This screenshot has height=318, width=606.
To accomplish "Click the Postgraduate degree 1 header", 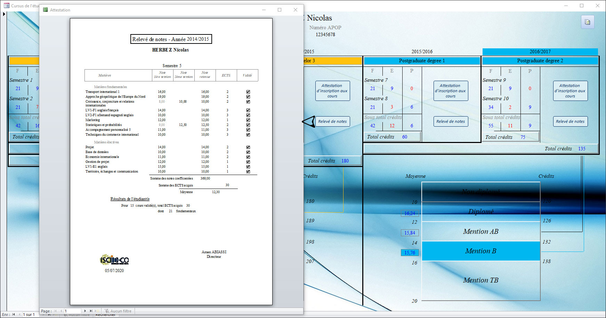I will (x=422, y=61).
